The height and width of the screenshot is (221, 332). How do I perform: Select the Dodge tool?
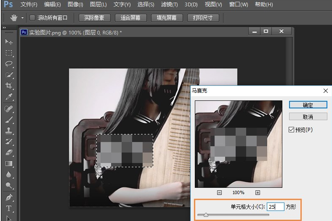pos(9,185)
